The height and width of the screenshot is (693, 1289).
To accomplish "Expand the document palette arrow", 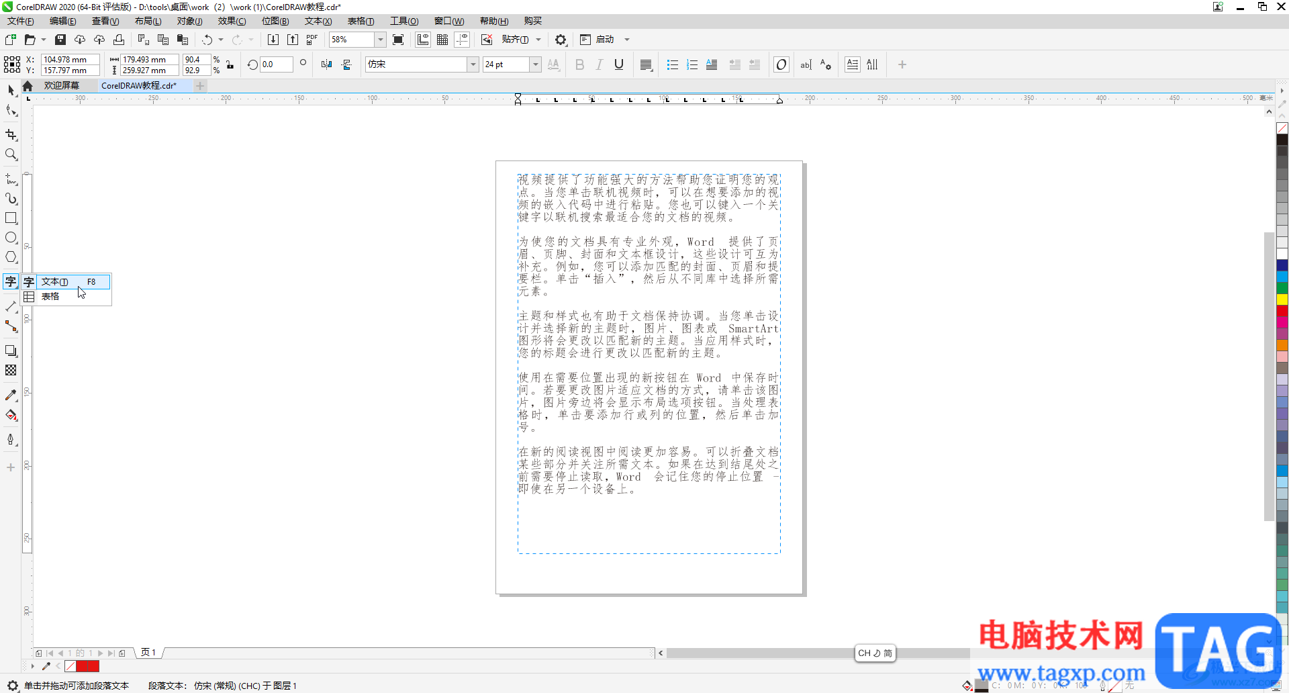I will click(32, 666).
